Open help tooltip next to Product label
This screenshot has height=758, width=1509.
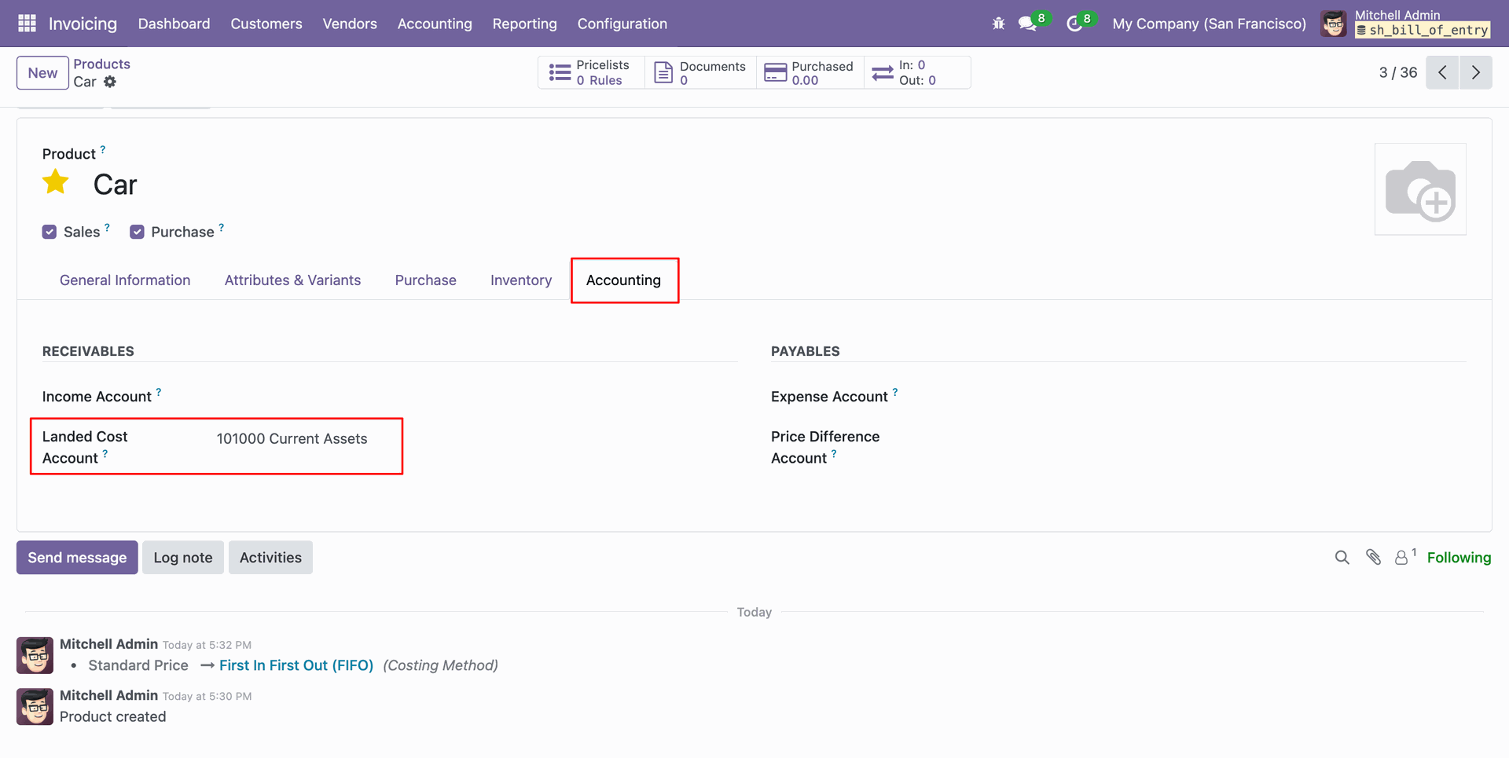(x=103, y=148)
